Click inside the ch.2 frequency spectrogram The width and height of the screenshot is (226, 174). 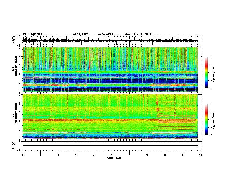(x=110, y=117)
